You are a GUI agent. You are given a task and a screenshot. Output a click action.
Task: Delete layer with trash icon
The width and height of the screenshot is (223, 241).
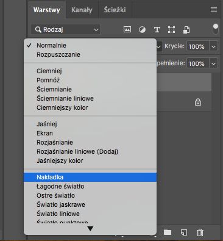coord(200,232)
